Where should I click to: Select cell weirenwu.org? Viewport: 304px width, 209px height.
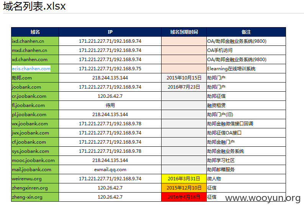point(35,178)
